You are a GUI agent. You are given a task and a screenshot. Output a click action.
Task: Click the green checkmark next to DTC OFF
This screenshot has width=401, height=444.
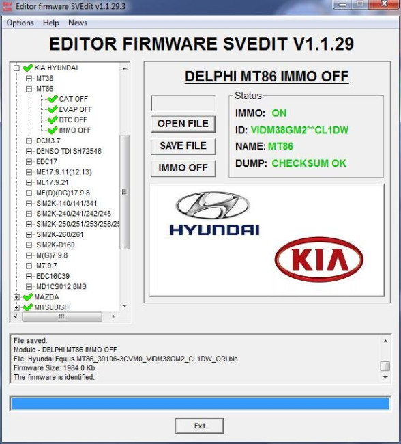coord(53,120)
